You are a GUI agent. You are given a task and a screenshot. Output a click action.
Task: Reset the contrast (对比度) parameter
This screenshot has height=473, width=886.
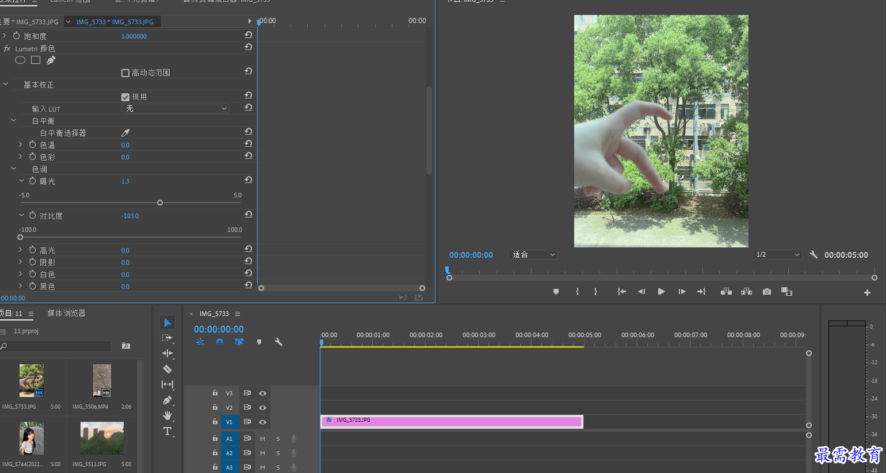click(x=249, y=215)
